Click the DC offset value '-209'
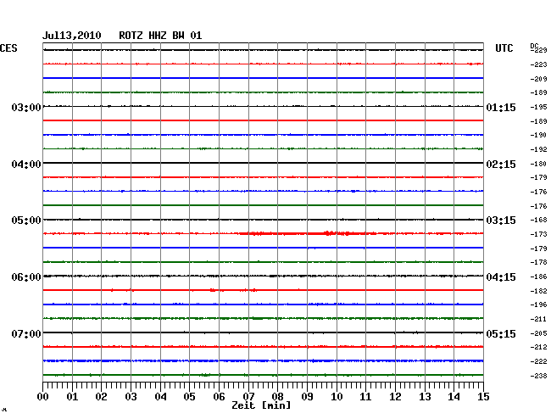 point(538,79)
